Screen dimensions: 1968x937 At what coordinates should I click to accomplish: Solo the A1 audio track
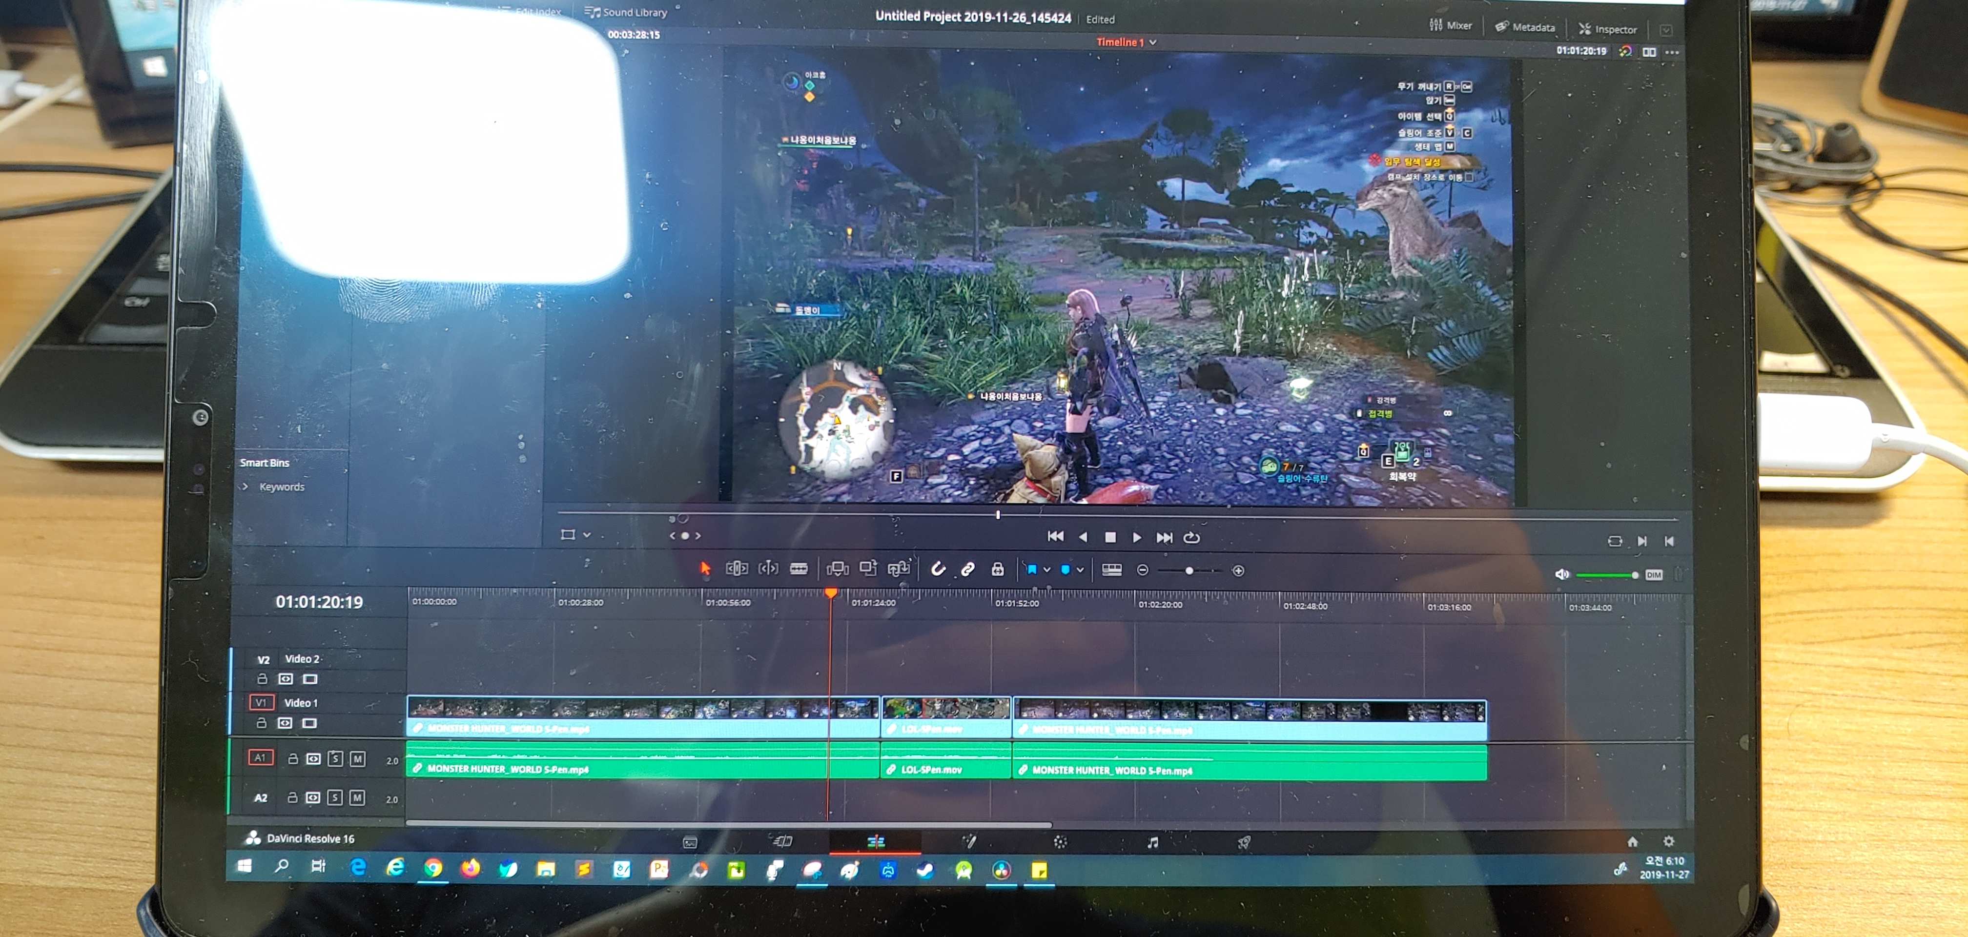(x=335, y=758)
